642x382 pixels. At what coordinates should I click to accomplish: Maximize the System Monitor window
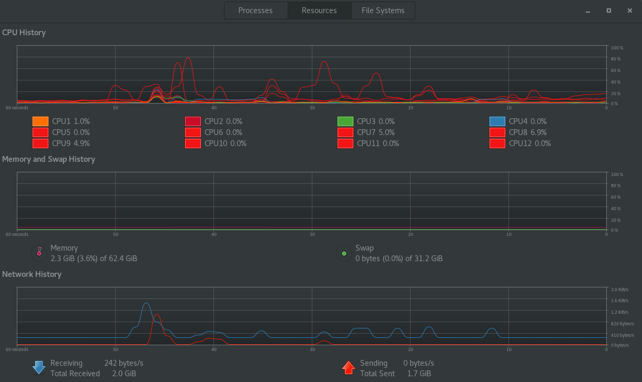point(608,11)
